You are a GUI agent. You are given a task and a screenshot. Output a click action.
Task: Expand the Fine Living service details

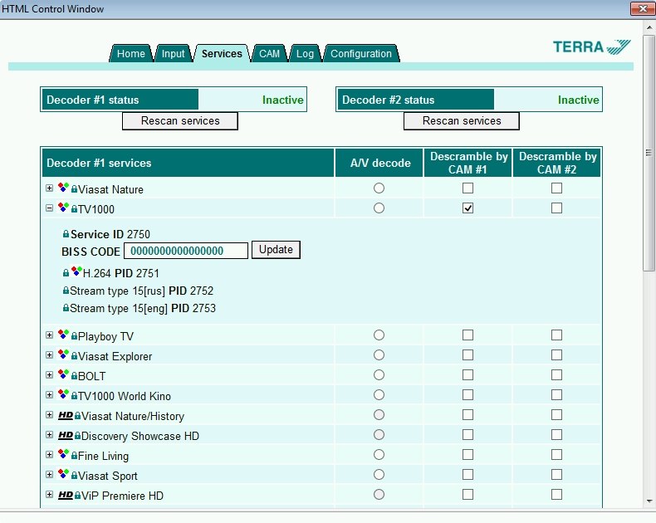click(49, 455)
